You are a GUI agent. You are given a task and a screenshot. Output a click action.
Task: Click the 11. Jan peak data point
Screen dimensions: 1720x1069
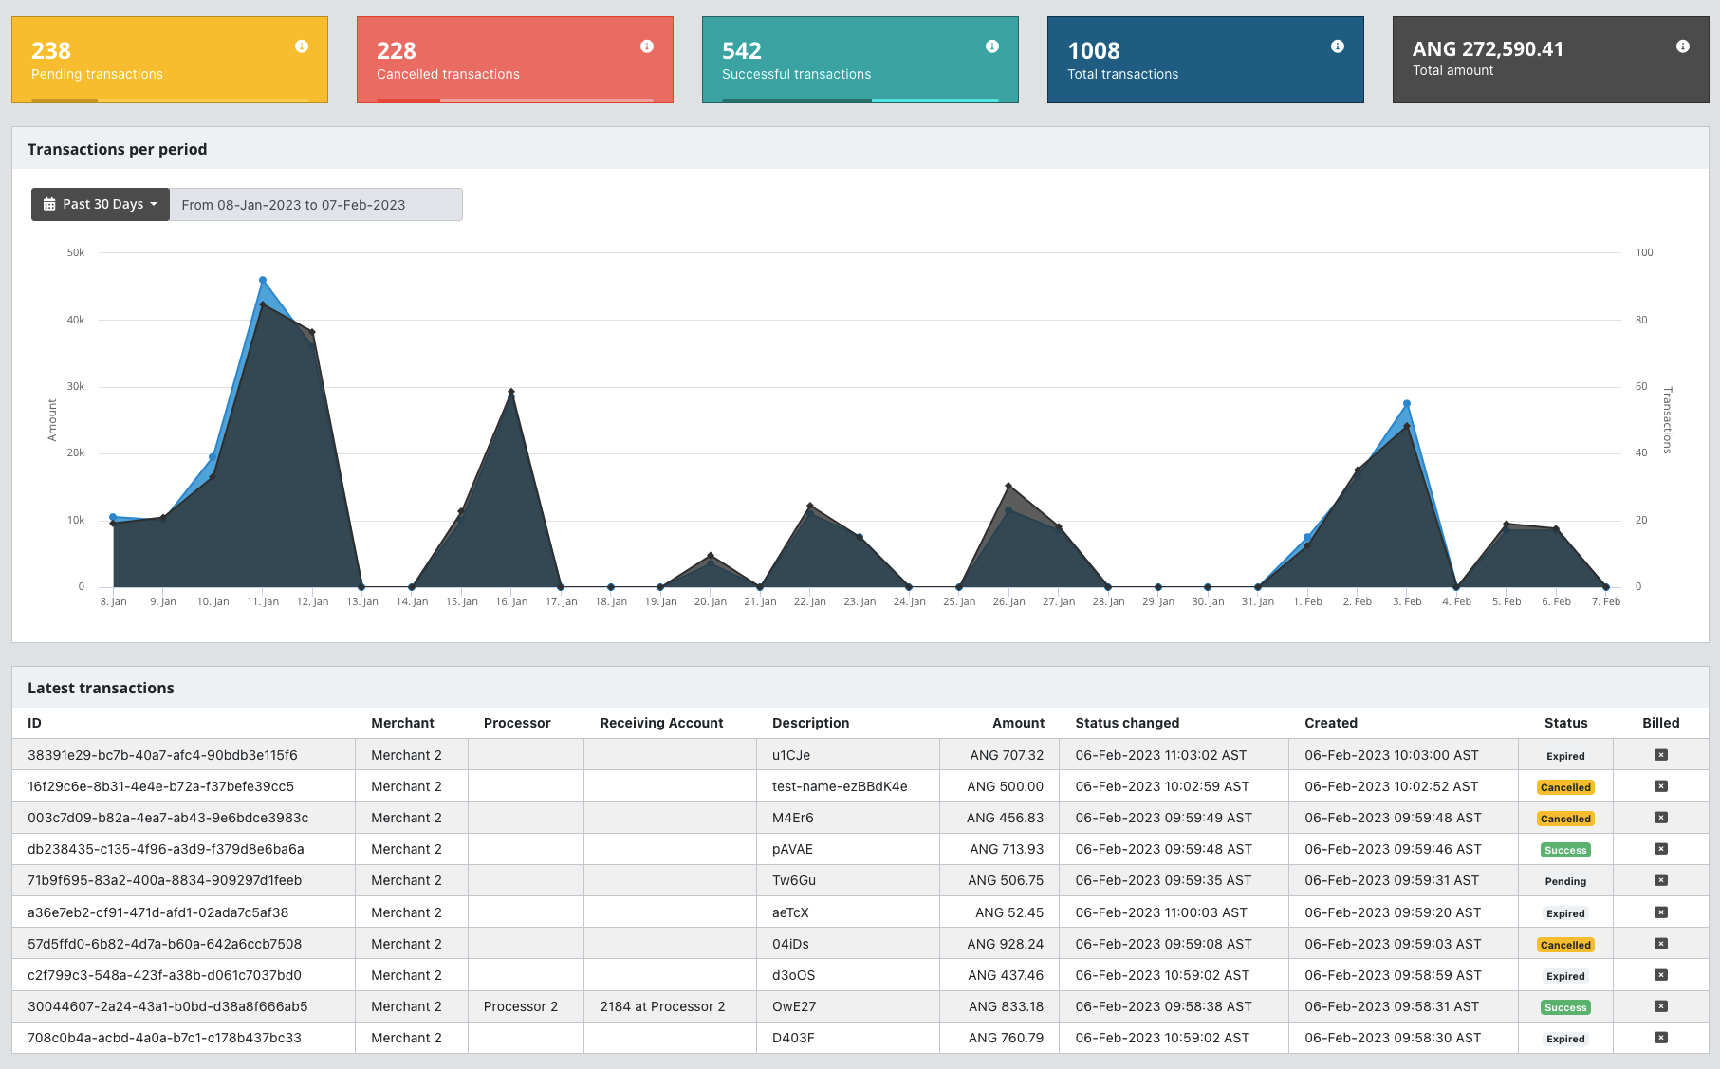tap(263, 281)
